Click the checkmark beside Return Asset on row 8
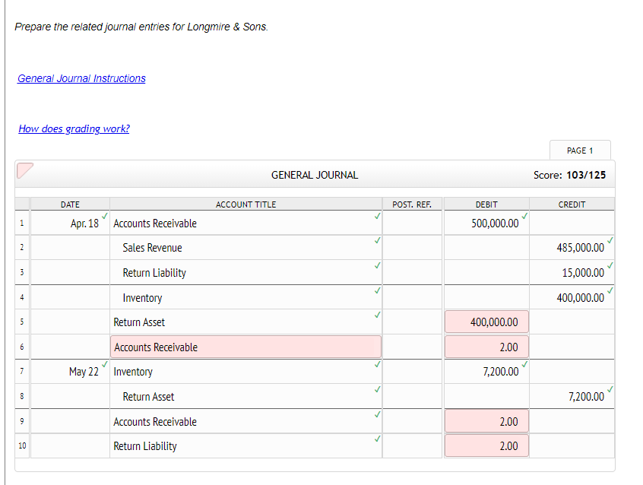643x485 pixels. 377,389
